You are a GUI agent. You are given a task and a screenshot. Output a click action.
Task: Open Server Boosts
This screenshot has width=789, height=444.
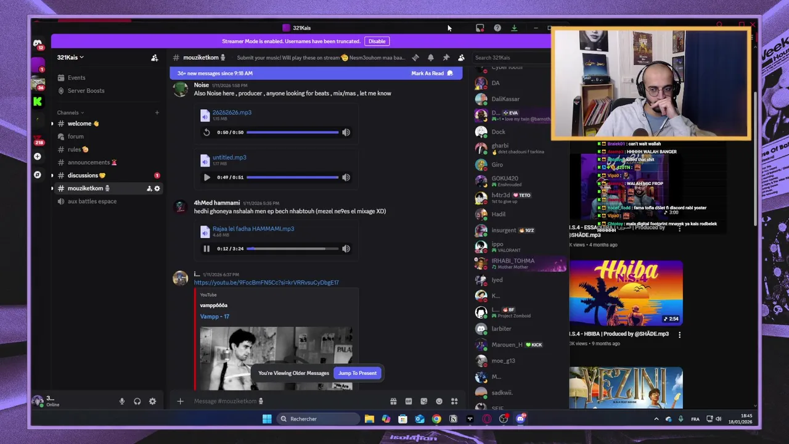108,91
